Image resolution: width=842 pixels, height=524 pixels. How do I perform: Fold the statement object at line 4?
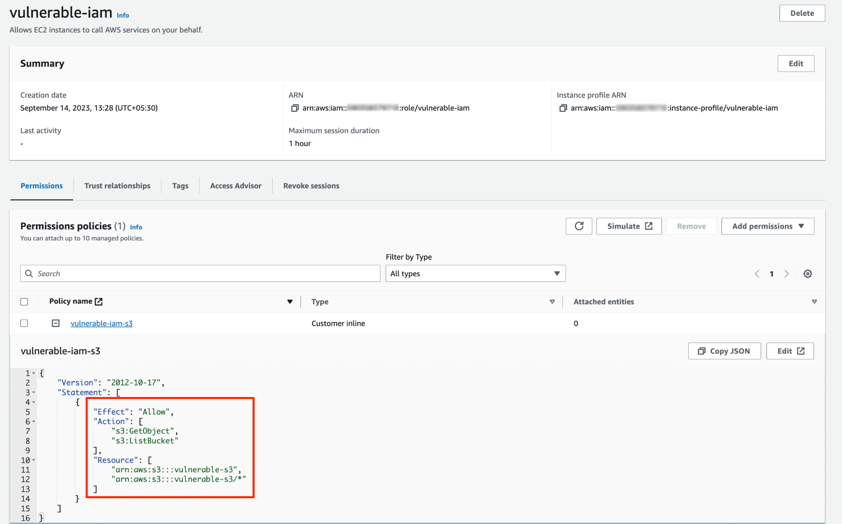coord(34,402)
